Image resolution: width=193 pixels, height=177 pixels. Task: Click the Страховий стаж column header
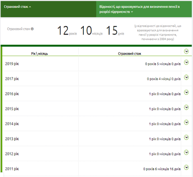[129, 54]
